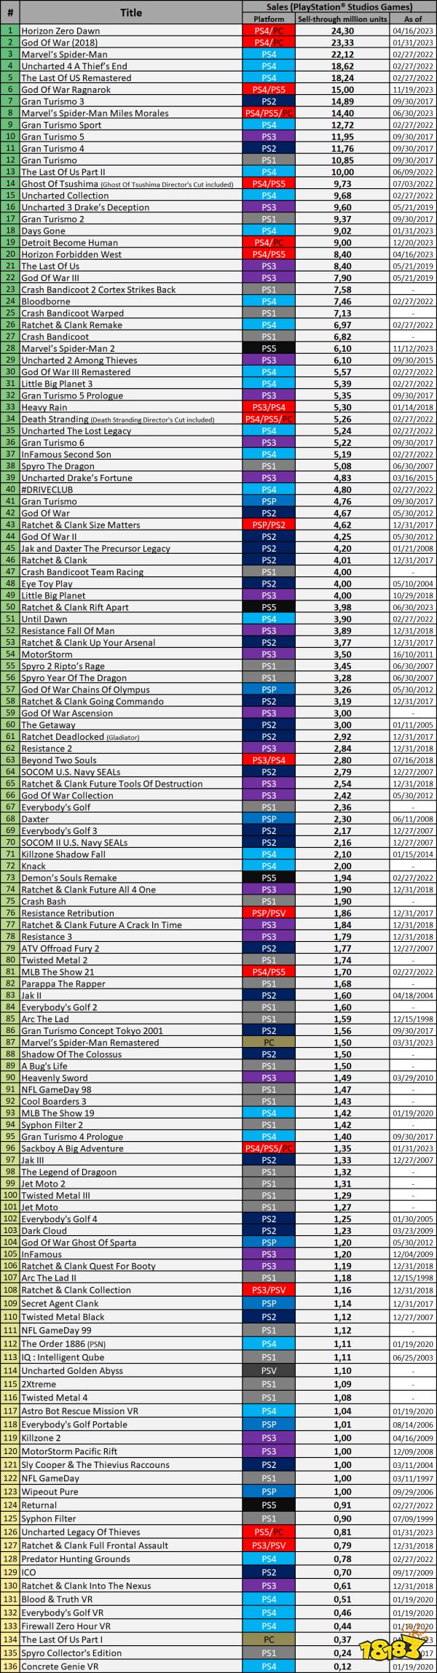This screenshot has height=1673, width=437.
Task: Click "Blood & Truth VR" title
Action: 57,1599
